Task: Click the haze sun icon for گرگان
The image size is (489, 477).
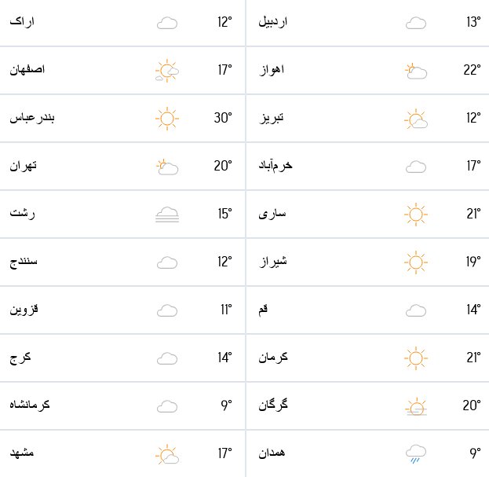Action: pyautogui.click(x=416, y=406)
